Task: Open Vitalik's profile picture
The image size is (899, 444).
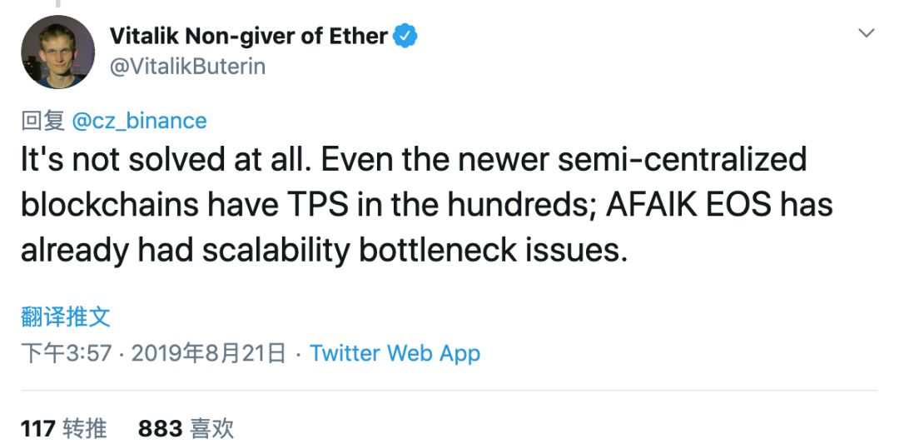Action: click(57, 52)
